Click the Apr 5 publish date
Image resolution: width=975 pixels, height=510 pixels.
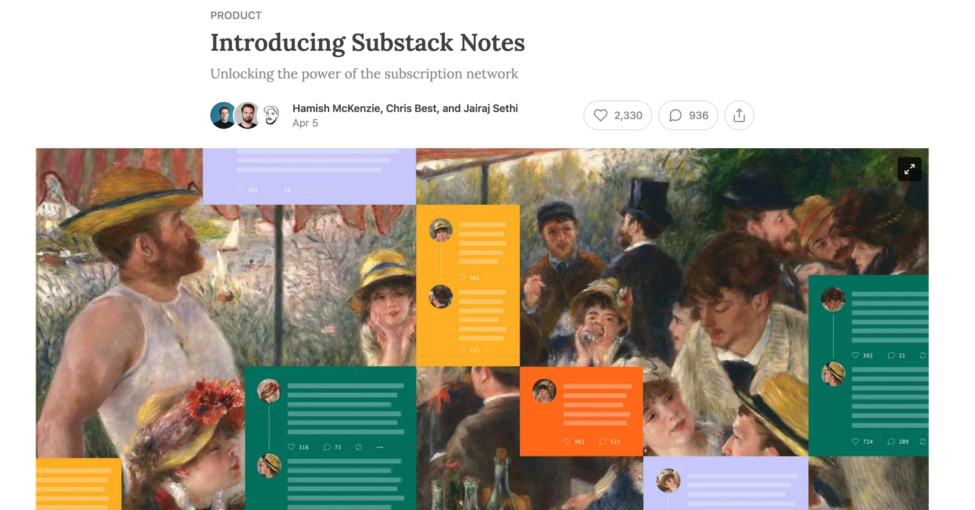tap(305, 123)
